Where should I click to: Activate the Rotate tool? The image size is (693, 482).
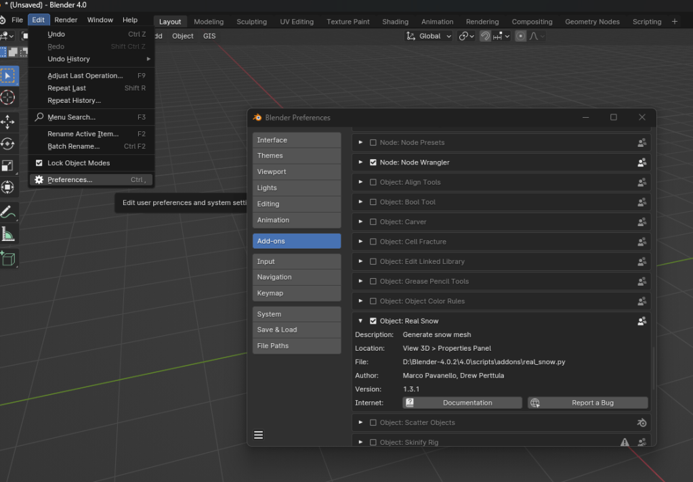click(8, 144)
